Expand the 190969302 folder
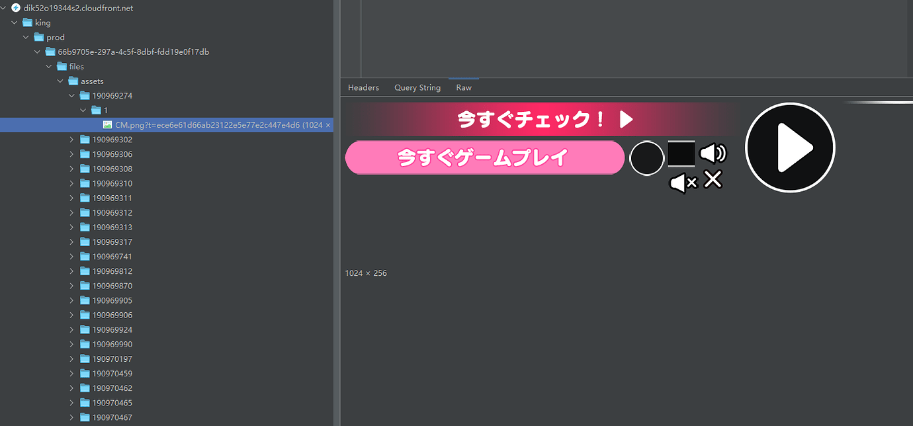The image size is (913, 426). click(71, 139)
